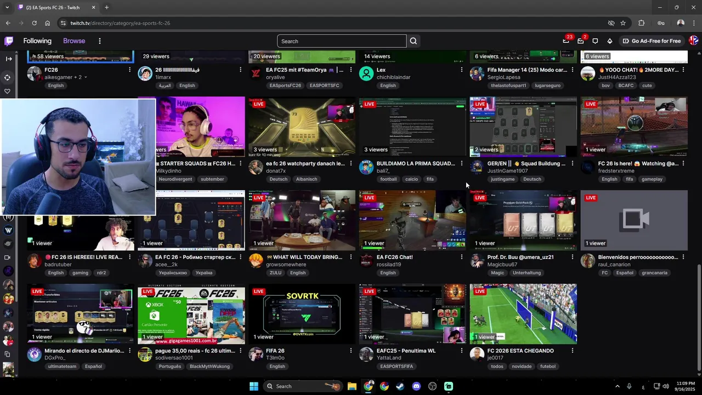This screenshot has height=395, width=702.
Task: Click the ultimateteam tag
Action: 62,366
